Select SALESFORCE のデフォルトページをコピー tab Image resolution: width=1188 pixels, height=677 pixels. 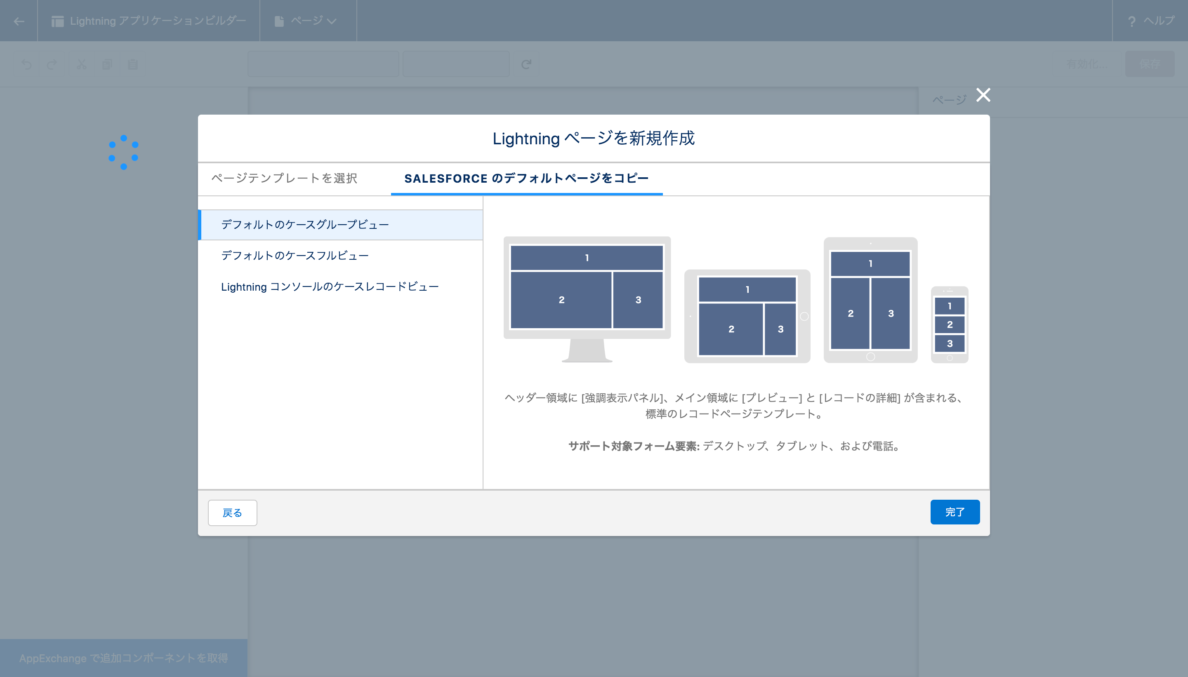(x=526, y=178)
